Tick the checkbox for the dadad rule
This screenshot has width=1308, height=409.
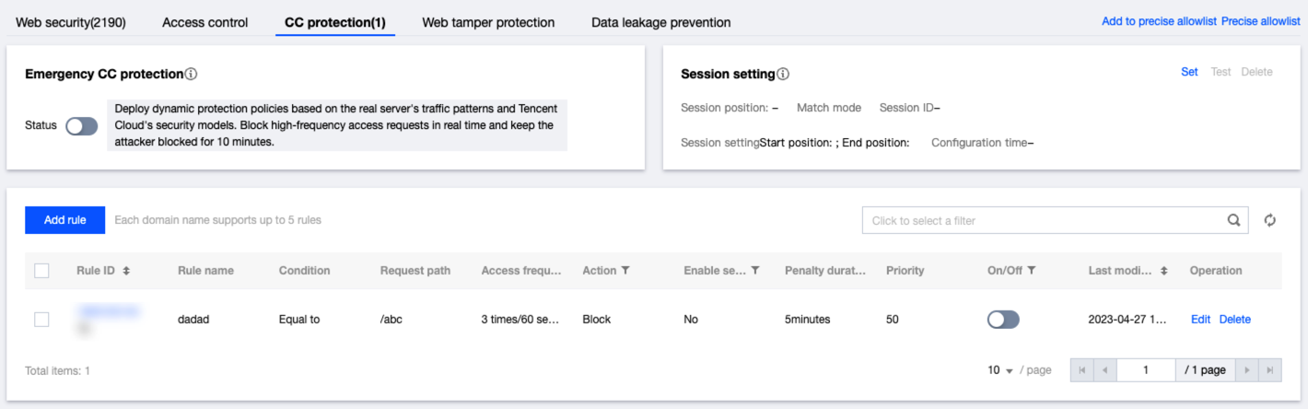[41, 320]
